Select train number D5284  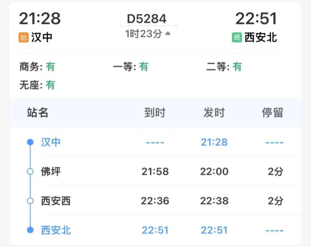(146, 19)
